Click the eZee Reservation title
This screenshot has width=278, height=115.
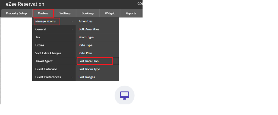(x=25, y=4)
